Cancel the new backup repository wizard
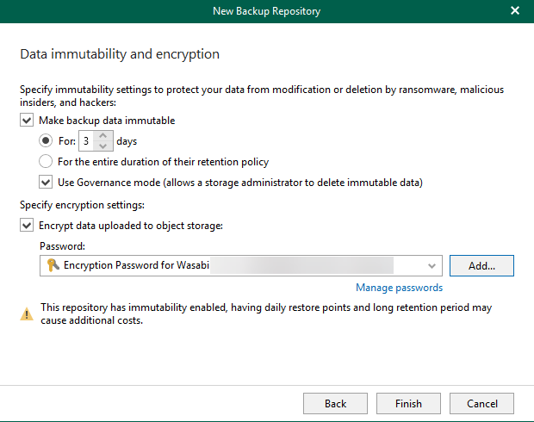This screenshot has height=422, width=534. (481, 403)
